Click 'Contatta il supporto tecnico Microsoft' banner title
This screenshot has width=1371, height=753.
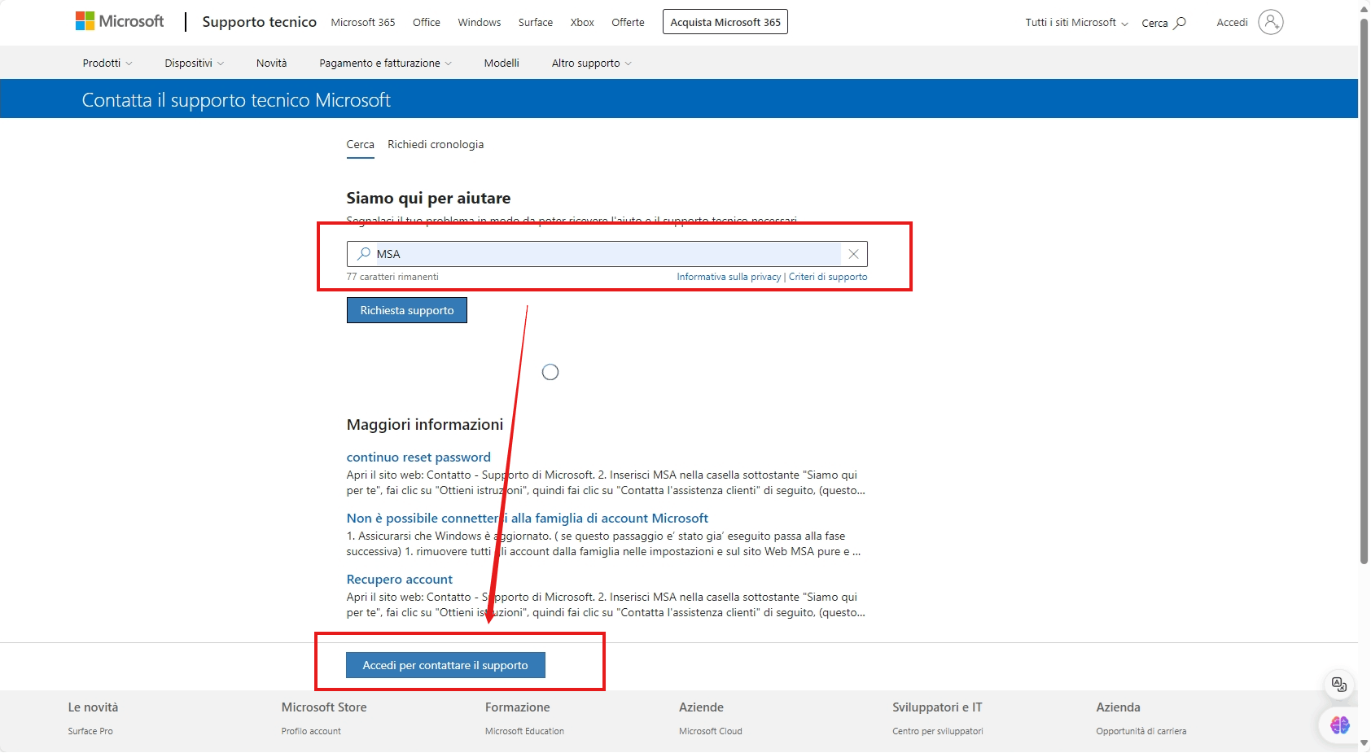point(236,100)
